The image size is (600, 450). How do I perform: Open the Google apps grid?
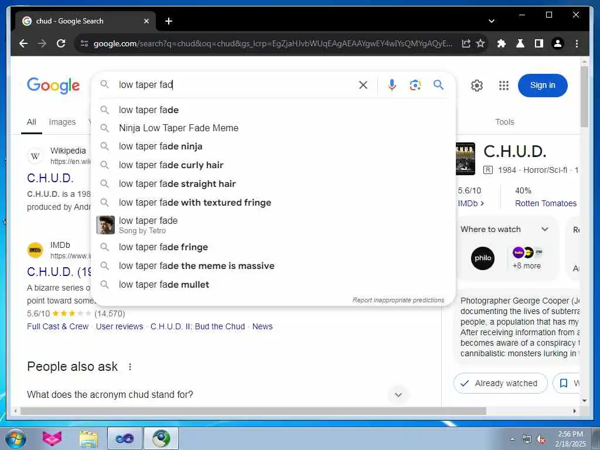[x=504, y=86]
